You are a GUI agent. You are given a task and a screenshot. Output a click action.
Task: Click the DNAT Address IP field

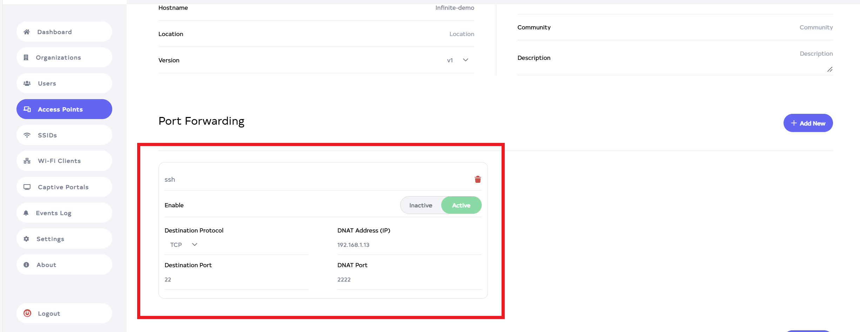409,245
